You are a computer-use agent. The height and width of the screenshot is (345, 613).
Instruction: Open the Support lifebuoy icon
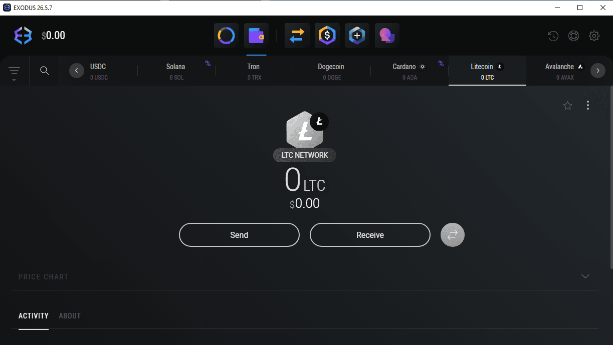point(573,36)
